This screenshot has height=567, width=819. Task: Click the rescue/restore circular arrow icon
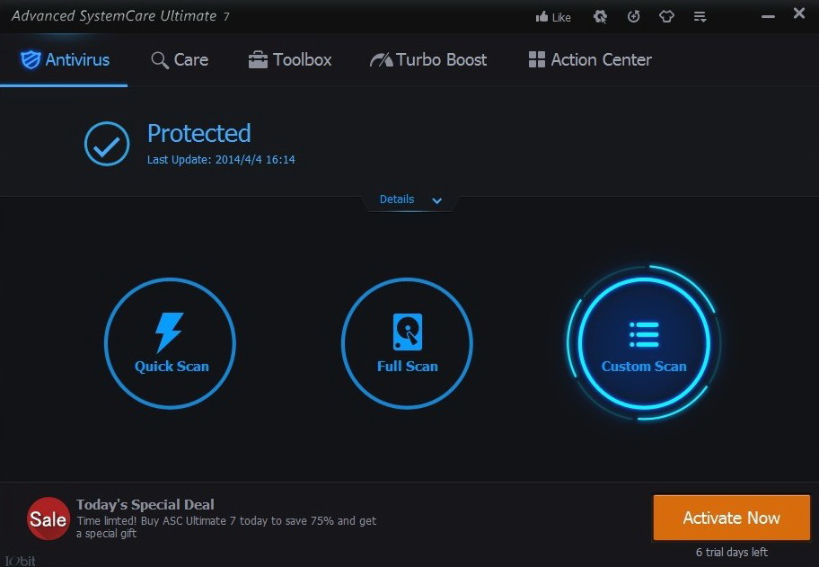click(634, 17)
